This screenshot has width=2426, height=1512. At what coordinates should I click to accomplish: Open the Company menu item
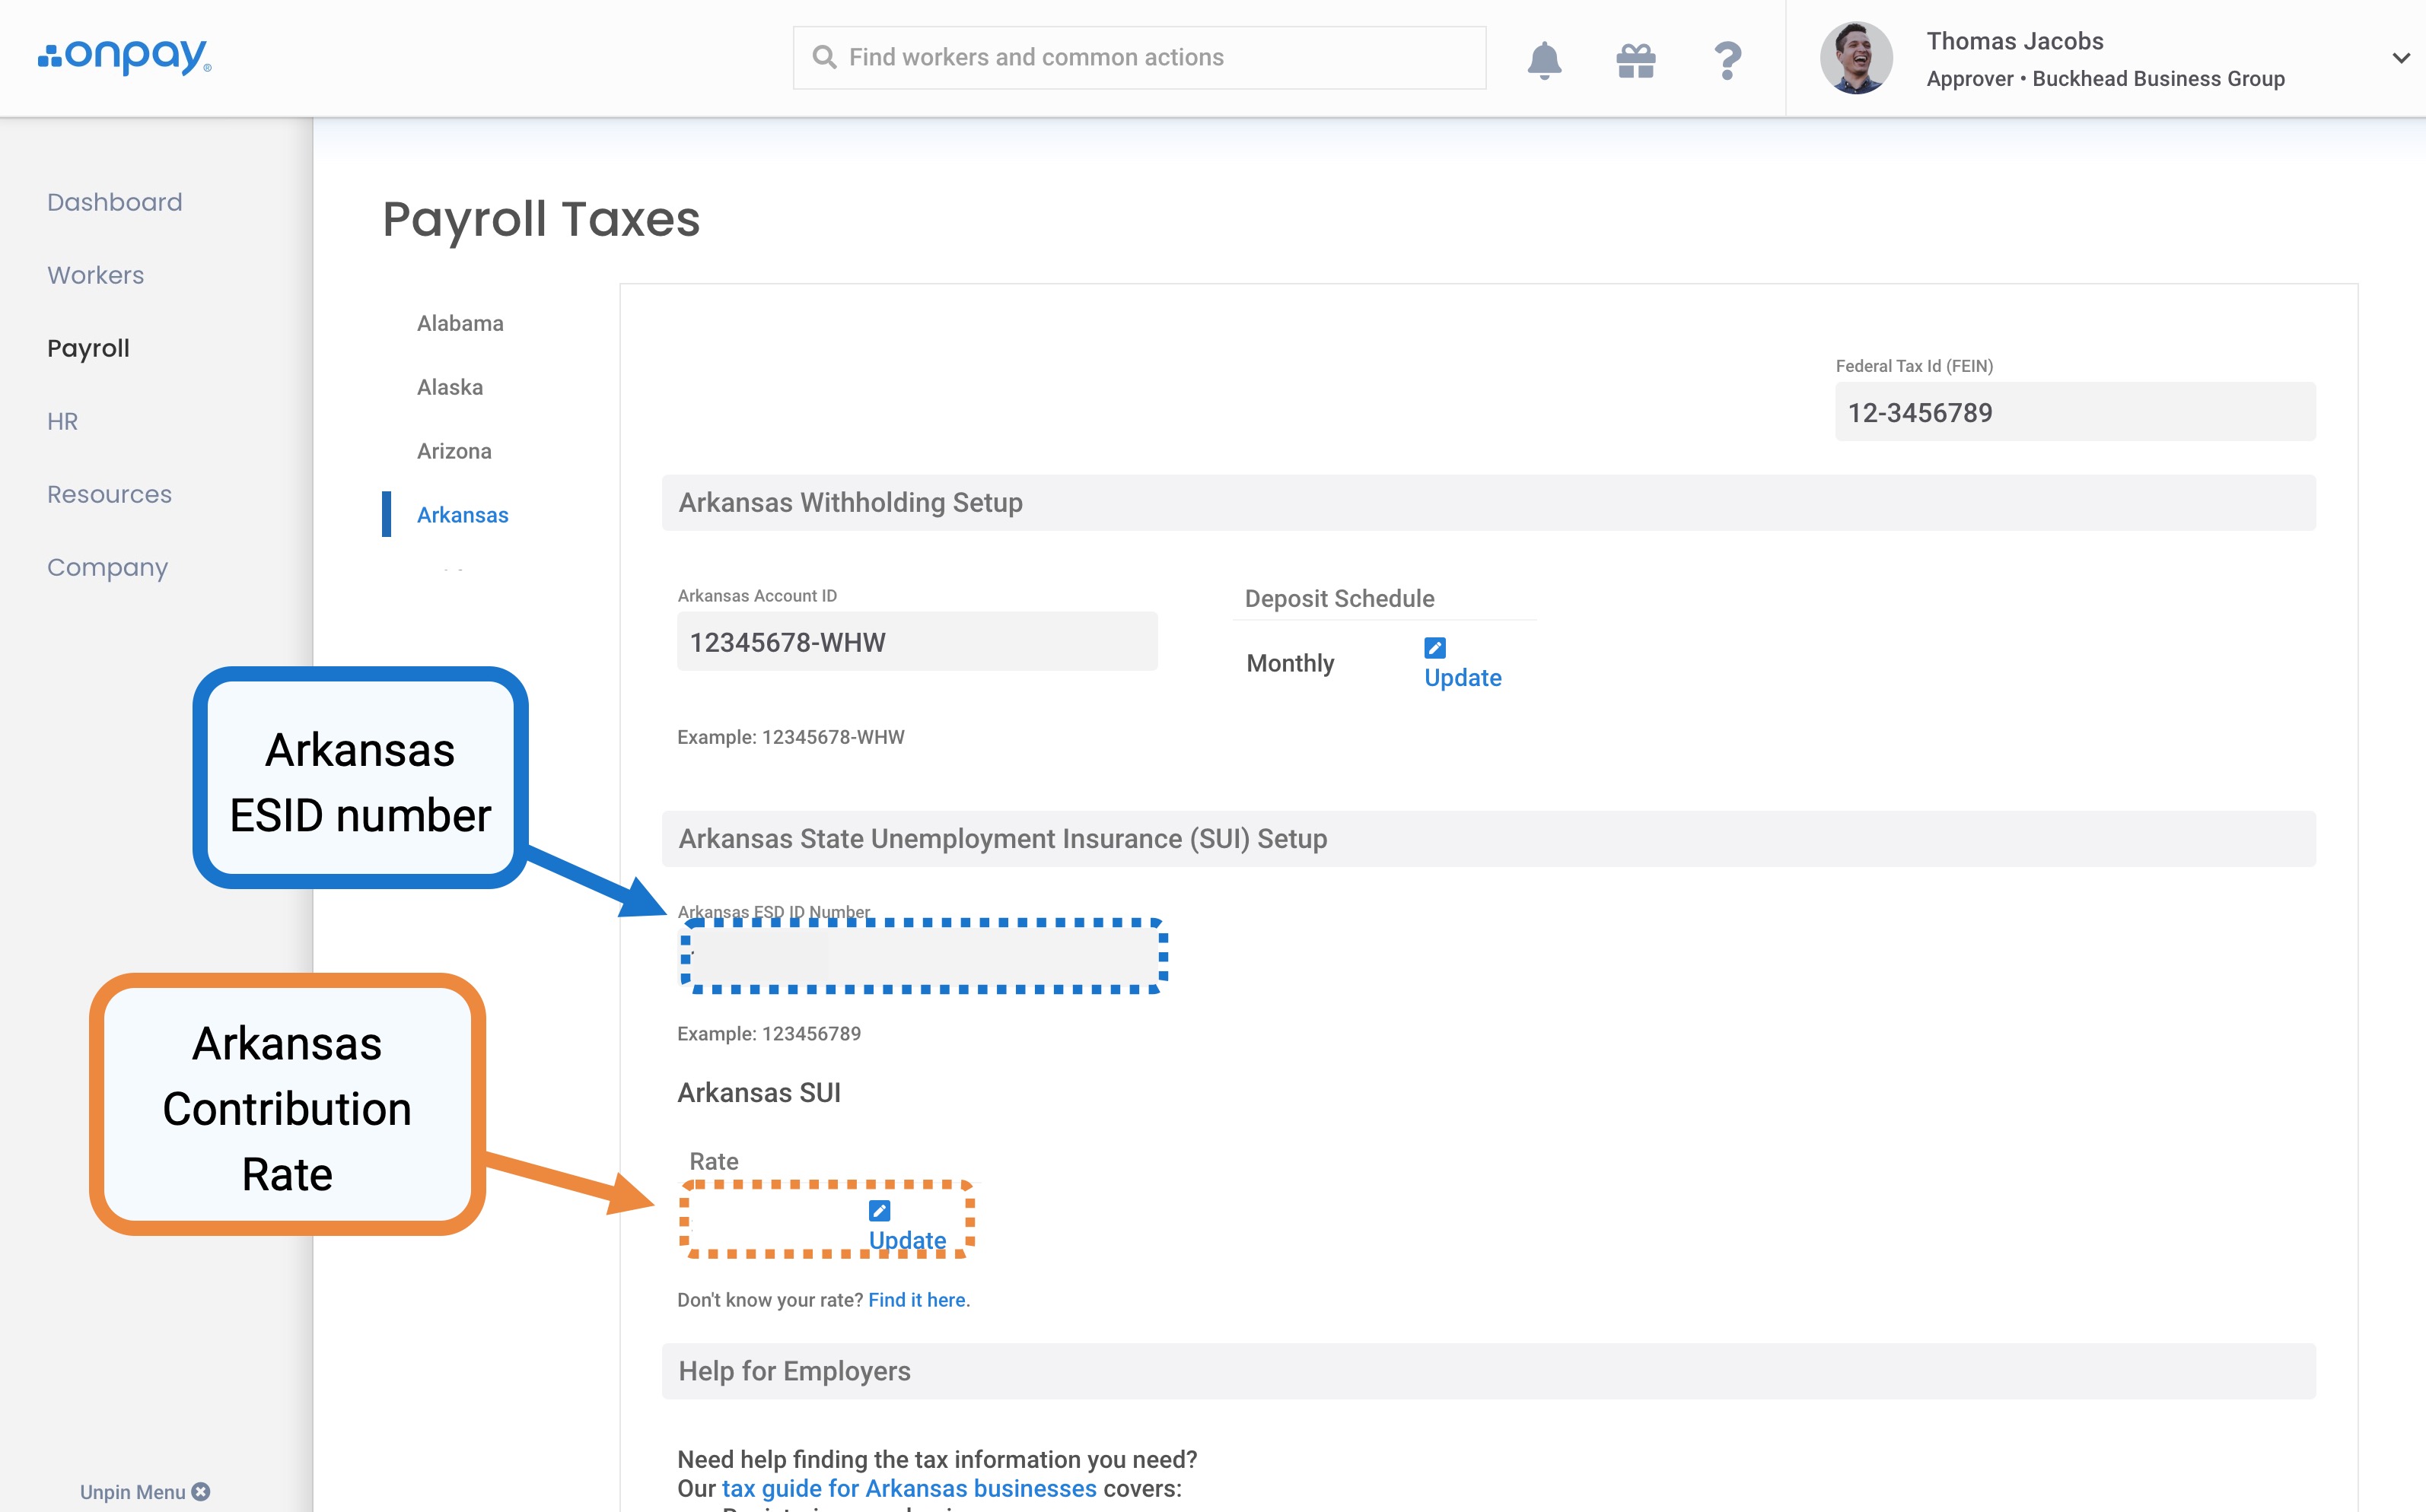(x=107, y=567)
